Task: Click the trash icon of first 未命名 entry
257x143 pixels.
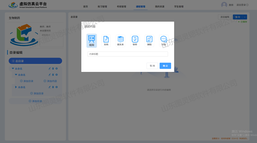Action: click(x=53, y=69)
